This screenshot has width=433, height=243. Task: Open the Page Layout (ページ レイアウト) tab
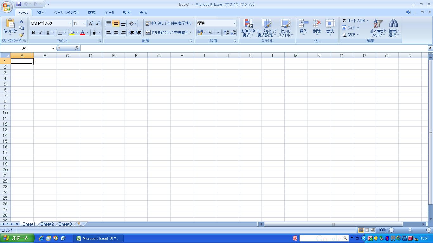(66, 12)
